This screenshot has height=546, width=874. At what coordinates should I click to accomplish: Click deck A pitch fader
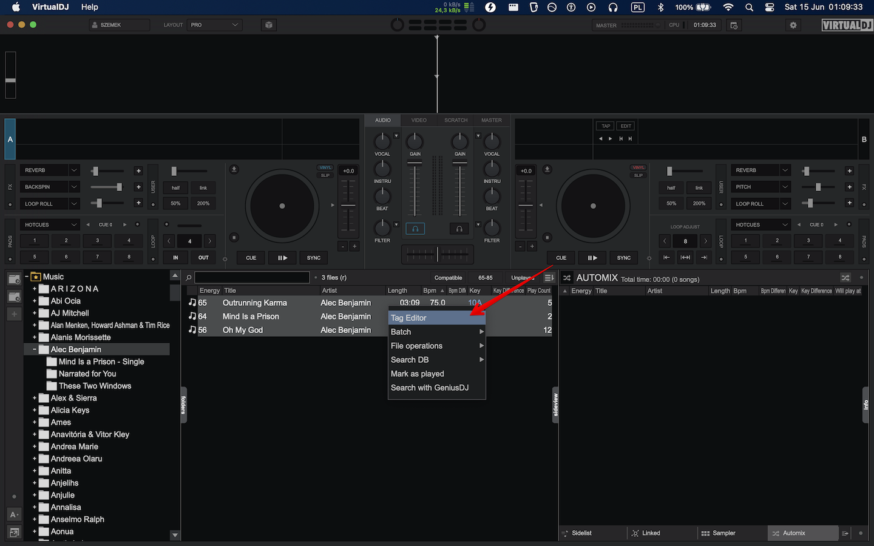348,205
